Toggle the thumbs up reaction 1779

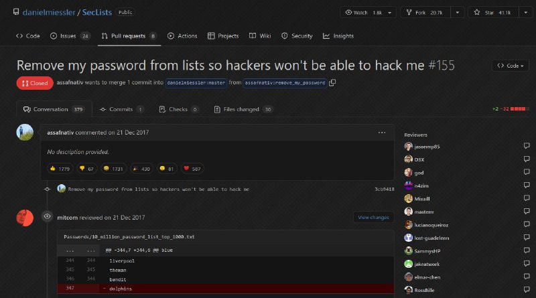point(60,169)
